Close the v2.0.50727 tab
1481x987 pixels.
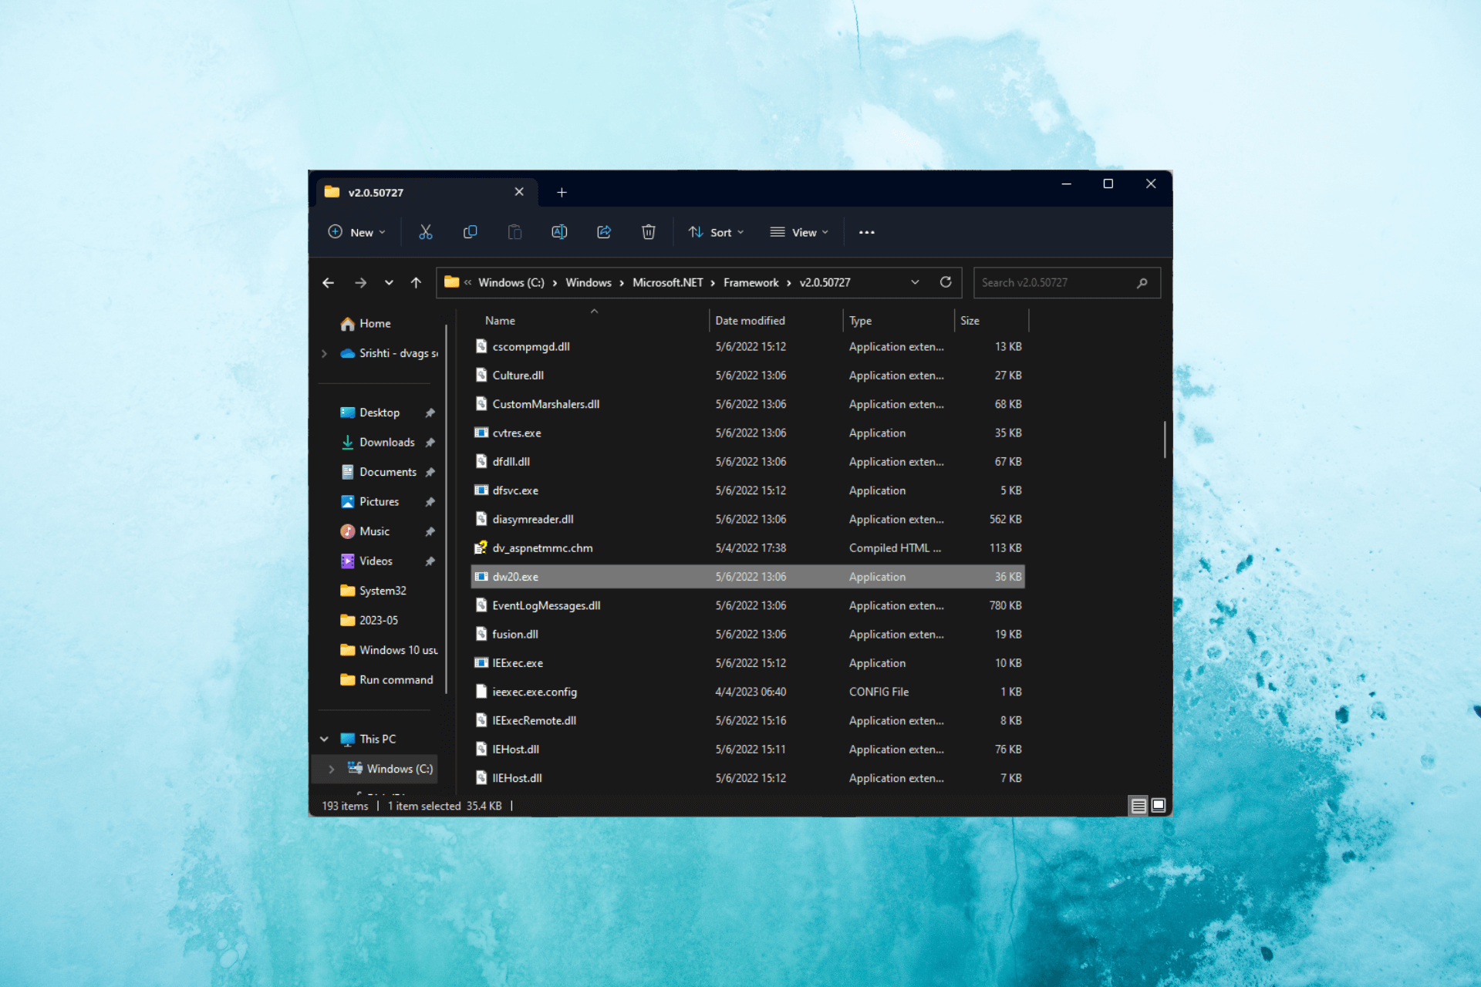click(519, 192)
